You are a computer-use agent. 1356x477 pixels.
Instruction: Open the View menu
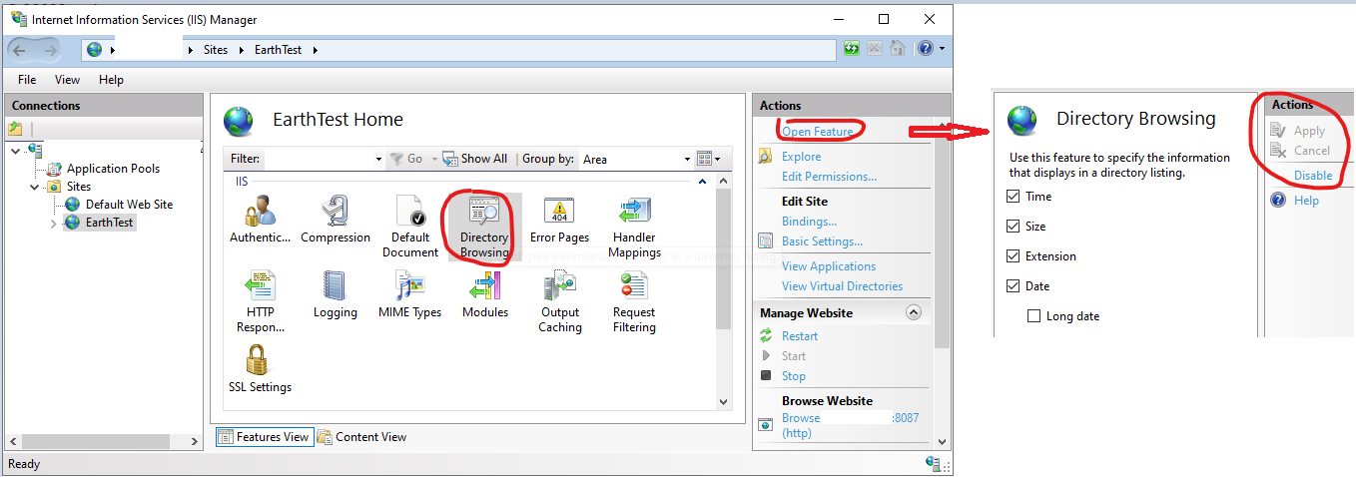[x=67, y=79]
